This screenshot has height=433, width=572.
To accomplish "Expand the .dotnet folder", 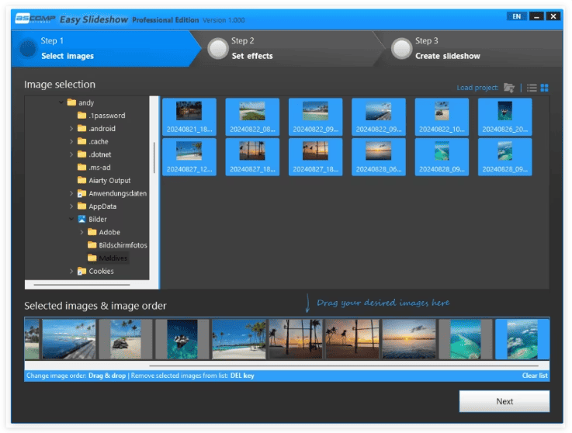I will [x=71, y=154].
